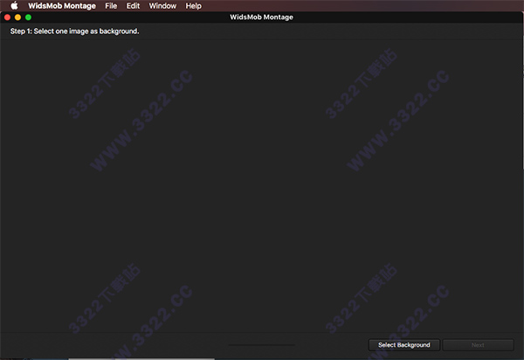Open the Help menu
Image resolution: width=524 pixels, height=360 pixels.
(194, 6)
